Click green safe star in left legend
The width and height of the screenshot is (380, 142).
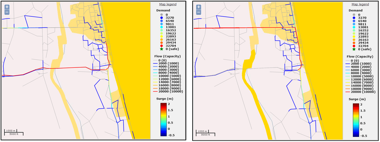(x=162, y=49)
